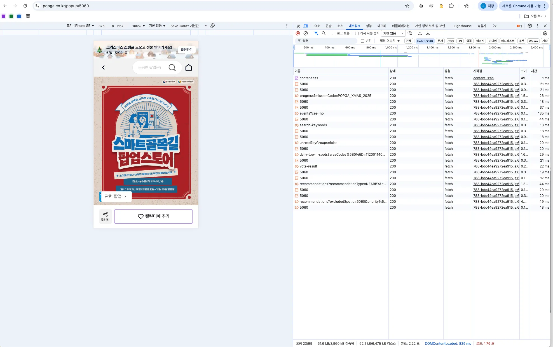Switch to the 콘솔 tab

329,26
